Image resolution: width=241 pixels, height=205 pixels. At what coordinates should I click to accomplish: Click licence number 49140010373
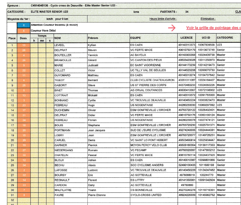(x=187, y=45)
